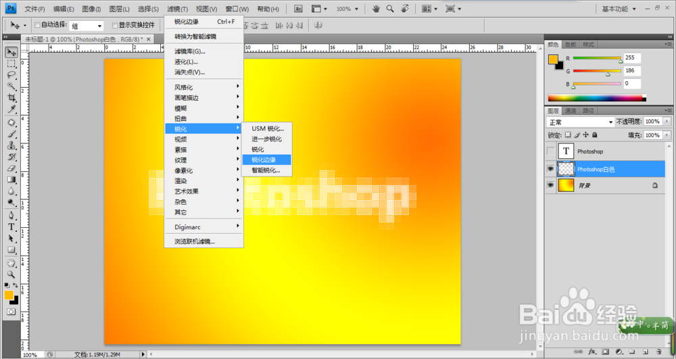
Task: Click the R channel slider
Action: click(x=597, y=59)
